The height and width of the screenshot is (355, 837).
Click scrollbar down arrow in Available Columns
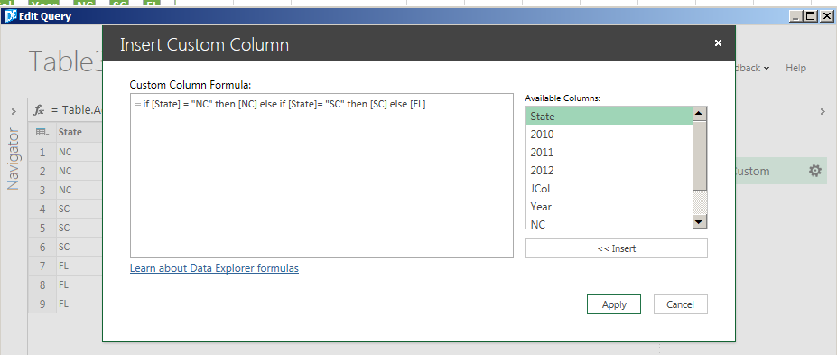tap(700, 221)
